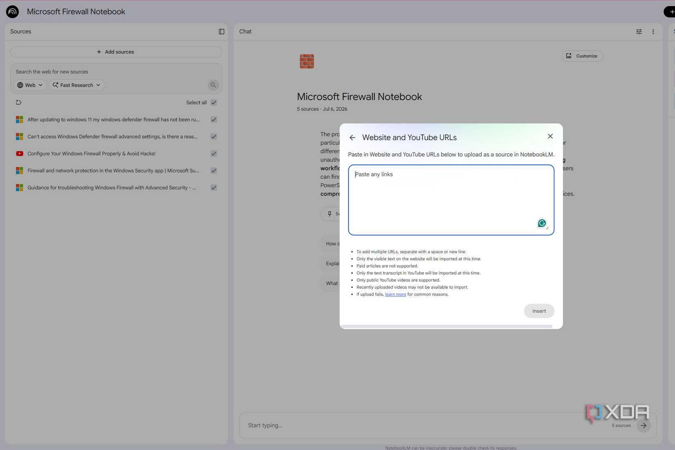Close the Website and YouTube URLs dialog
The height and width of the screenshot is (450, 675).
tap(550, 136)
